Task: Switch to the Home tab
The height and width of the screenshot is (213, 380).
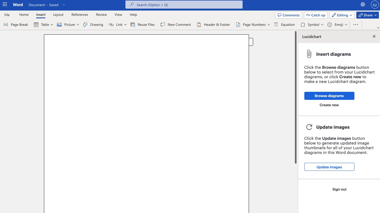Action: click(x=24, y=15)
